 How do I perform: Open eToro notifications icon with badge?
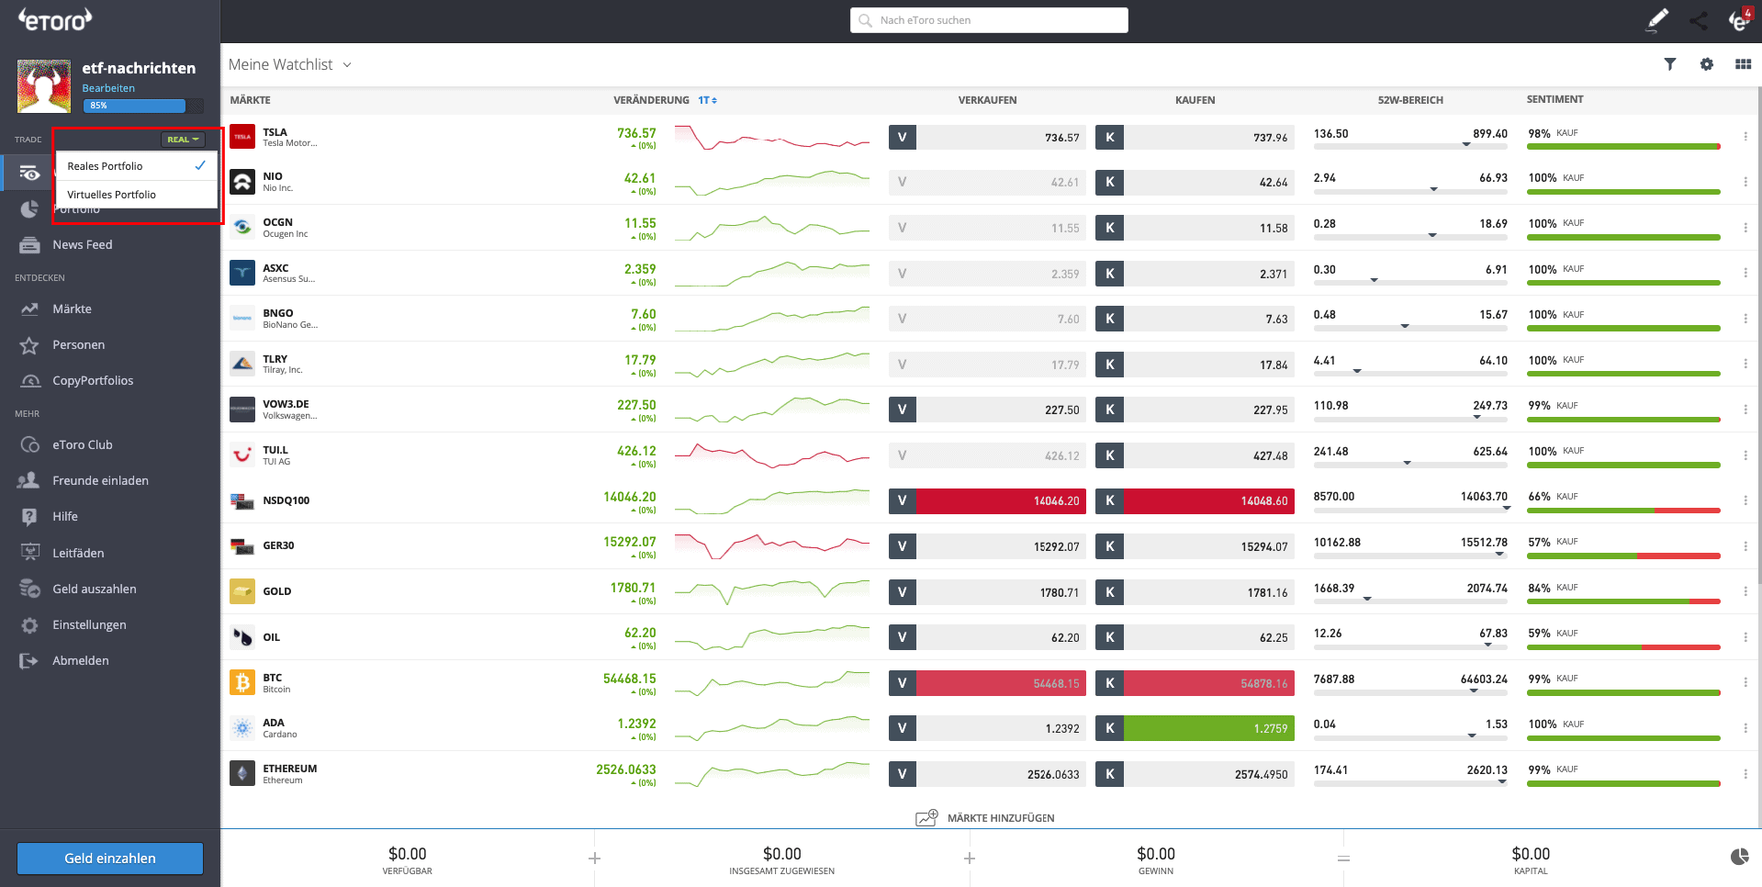(1739, 20)
